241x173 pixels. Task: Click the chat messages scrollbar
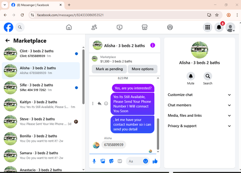pos(158,134)
